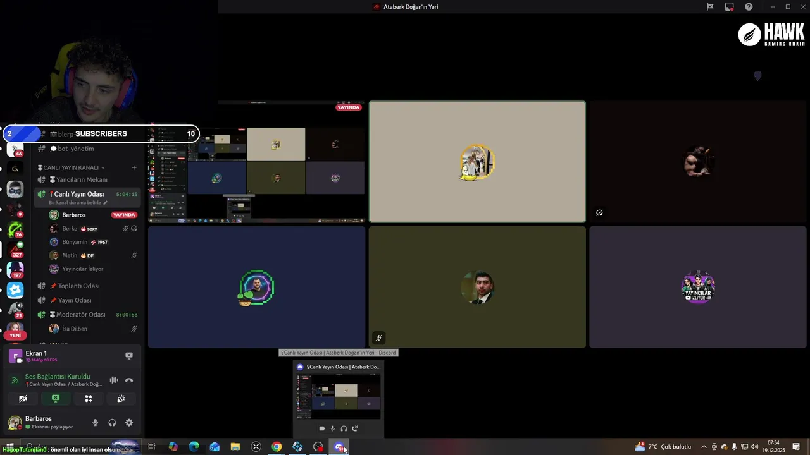Open OBS Studio from taskbar
The image size is (810, 455).
318,447
